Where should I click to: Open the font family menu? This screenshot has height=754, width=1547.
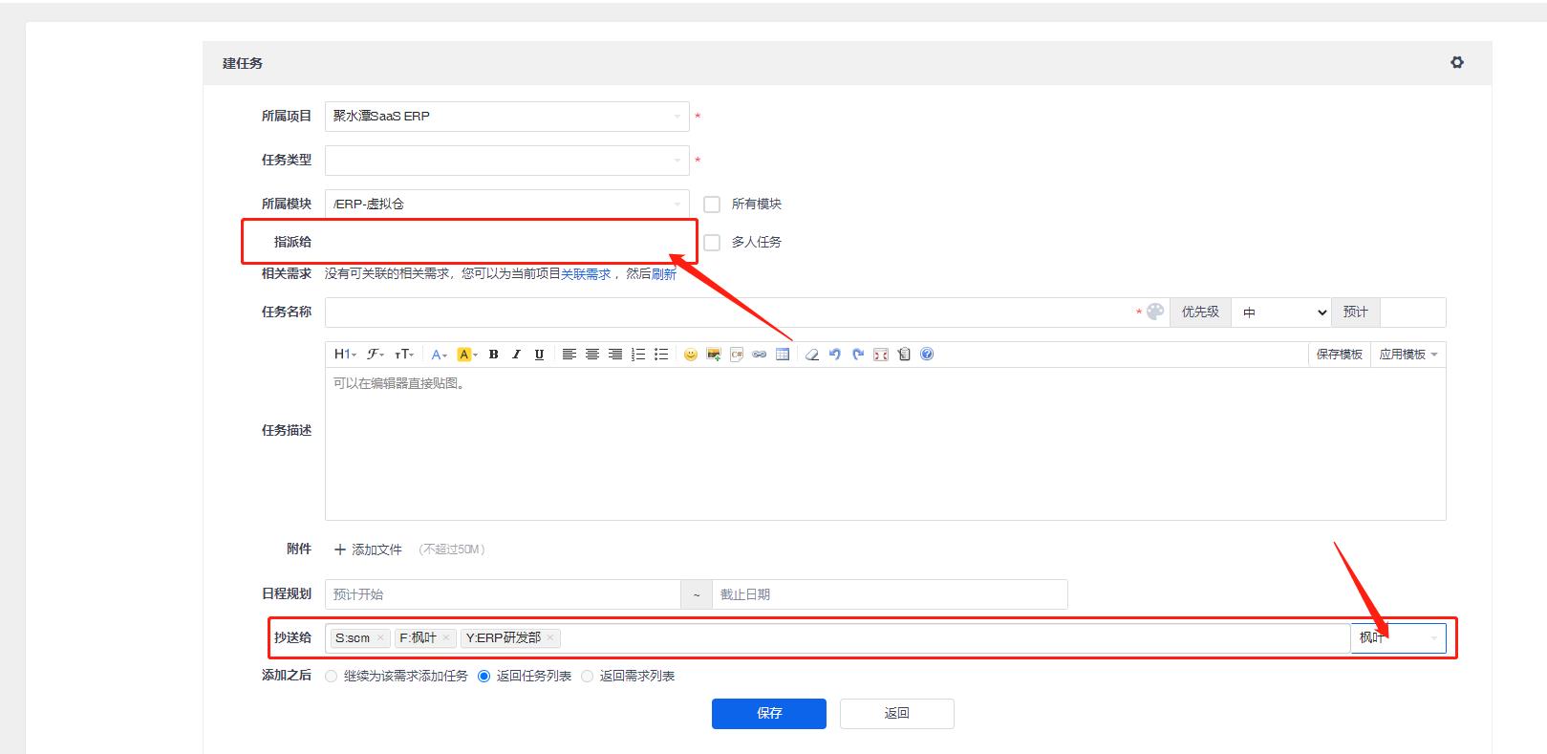click(x=376, y=355)
